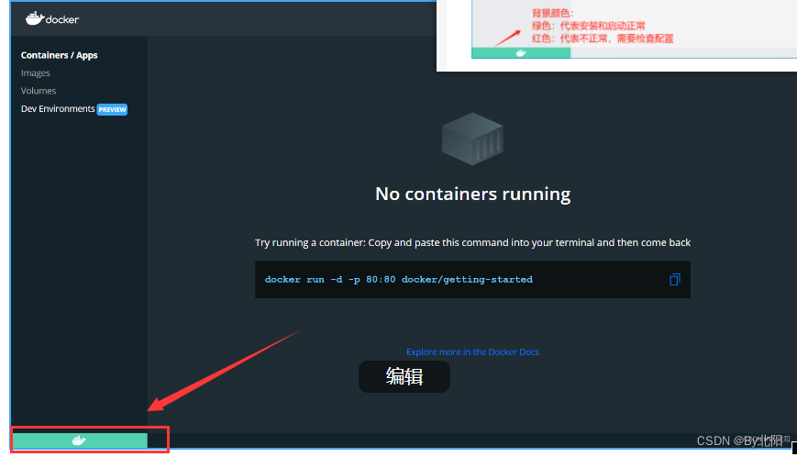Click the whale icon in the top-right inset image
797x457 pixels.
(521, 53)
